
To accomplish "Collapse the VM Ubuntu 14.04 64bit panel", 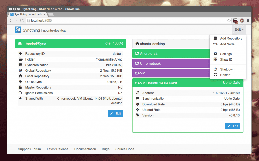I will [188, 83].
